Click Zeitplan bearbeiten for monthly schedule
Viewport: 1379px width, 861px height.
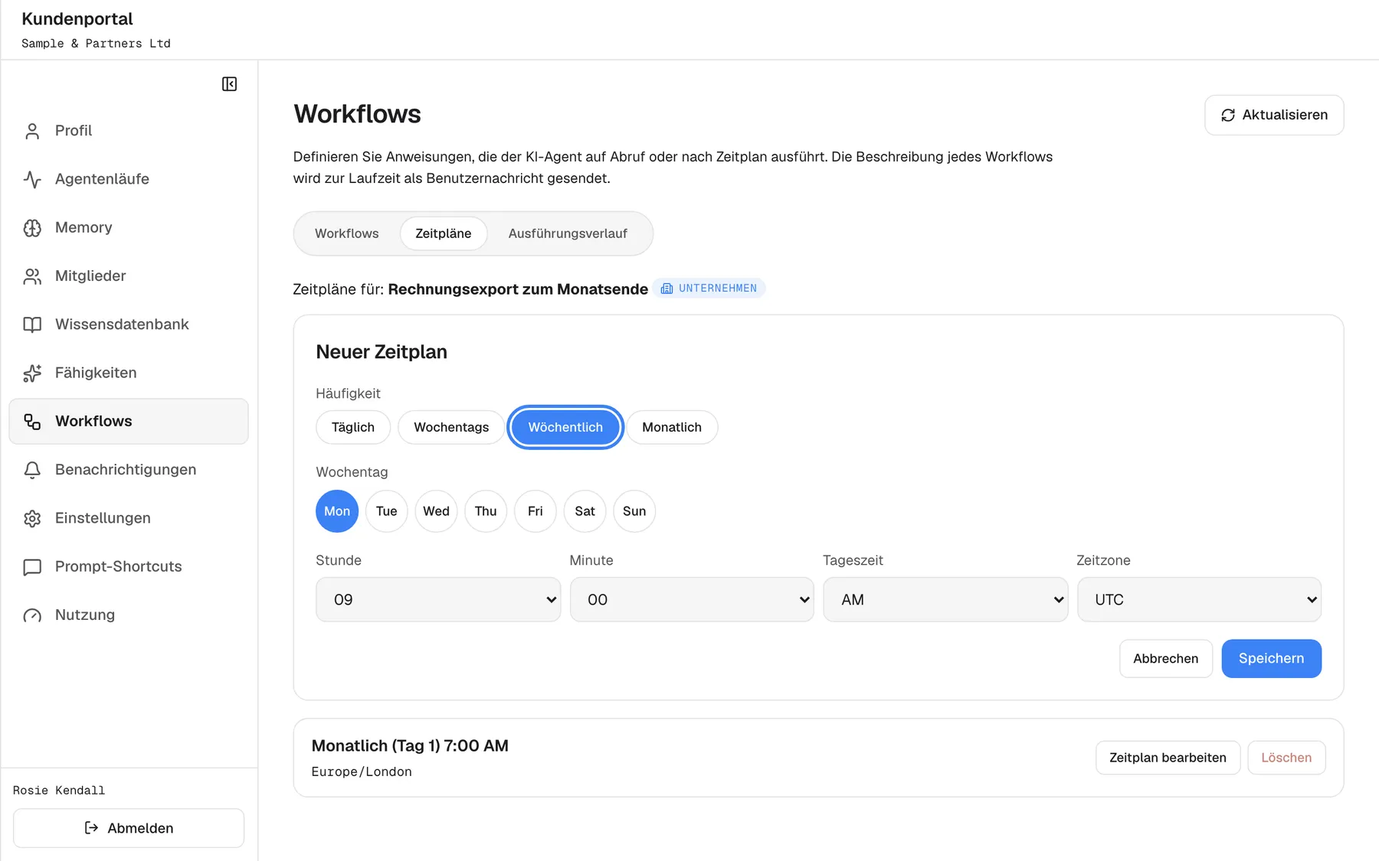click(1168, 758)
